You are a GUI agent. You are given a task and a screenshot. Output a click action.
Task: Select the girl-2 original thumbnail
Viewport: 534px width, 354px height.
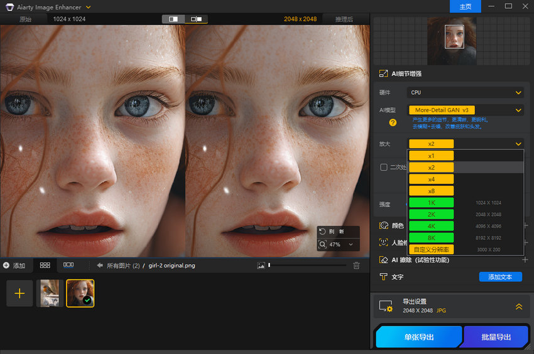[x=80, y=293]
